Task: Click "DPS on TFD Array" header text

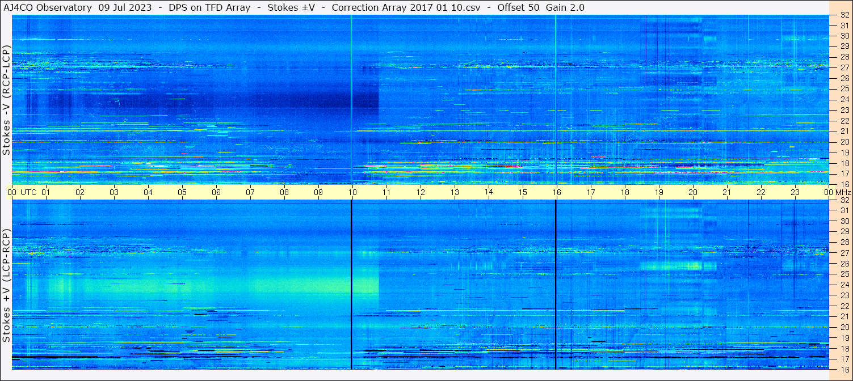Action: [x=209, y=7]
